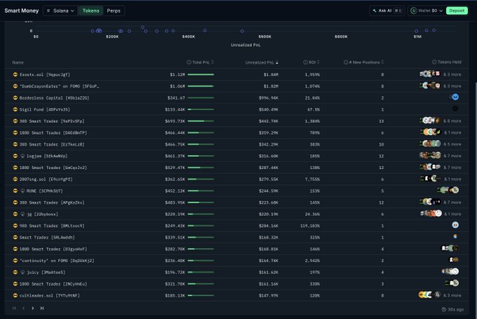
Task: Open Smart Trader 5RL4wddh token icon
Action: tap(455, 236)
